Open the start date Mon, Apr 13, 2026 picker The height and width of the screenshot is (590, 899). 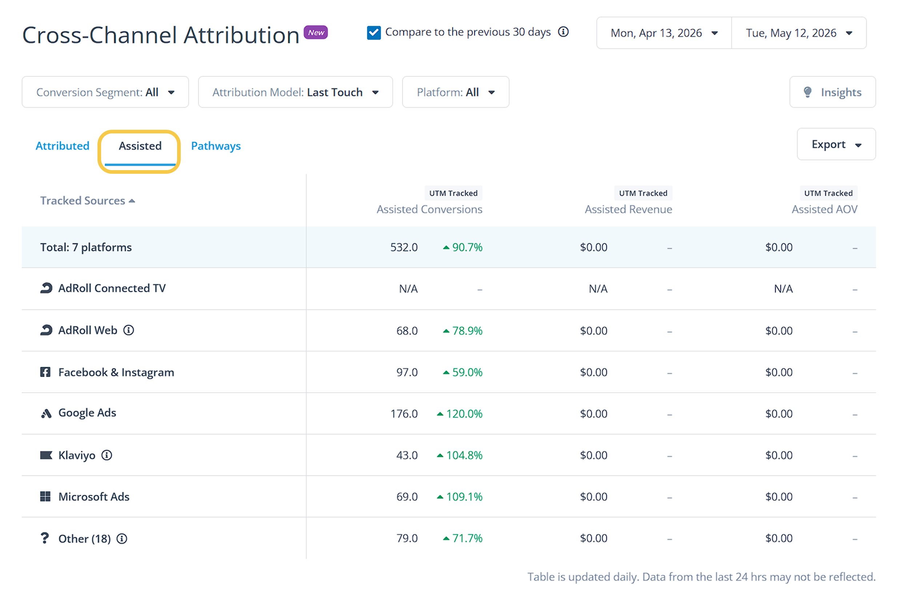click(664, 33)
